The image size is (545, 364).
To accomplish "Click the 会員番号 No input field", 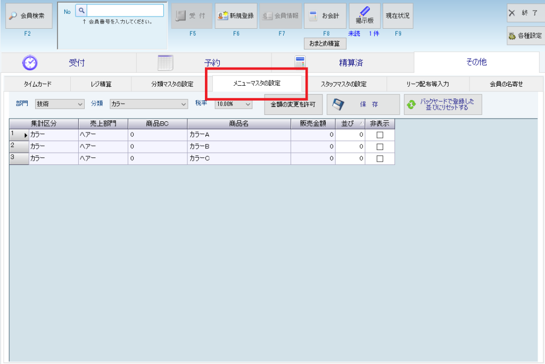I will (125, 10).
